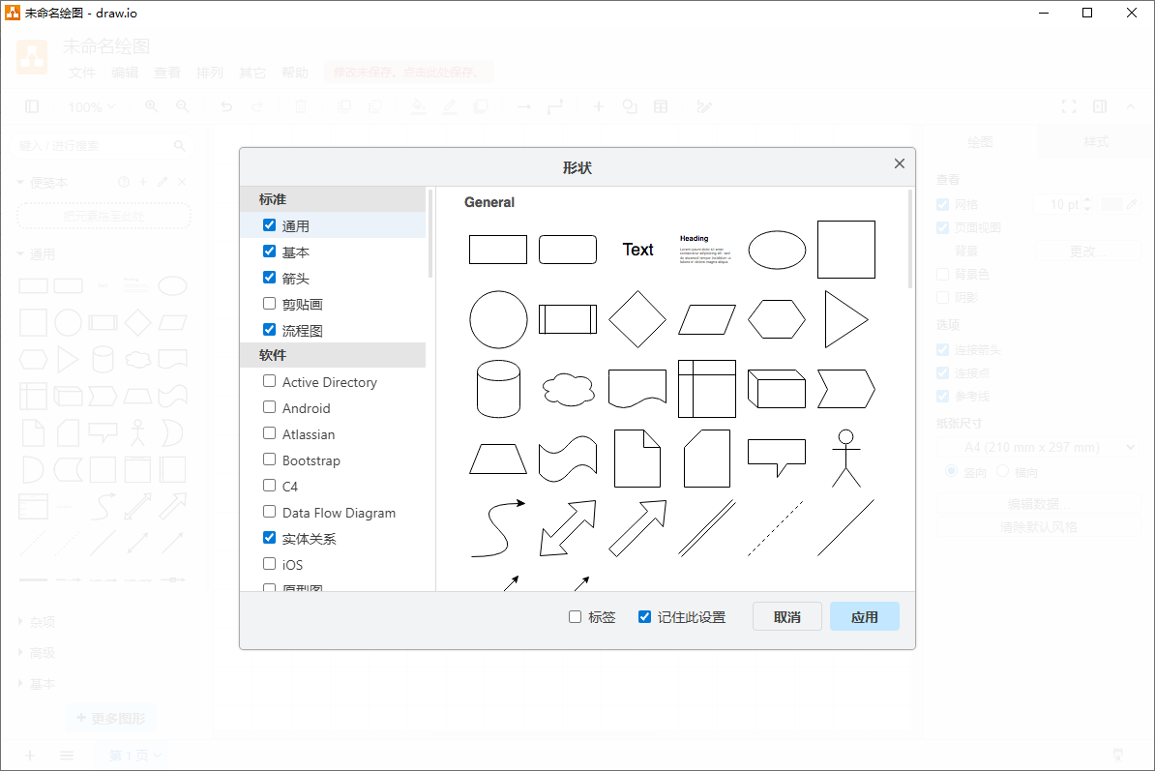Click the cylinder shape in General shapes

(x=497, y=388)
